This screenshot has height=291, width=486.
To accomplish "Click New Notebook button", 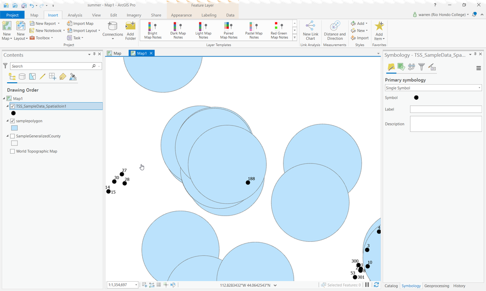I will 47,30.
